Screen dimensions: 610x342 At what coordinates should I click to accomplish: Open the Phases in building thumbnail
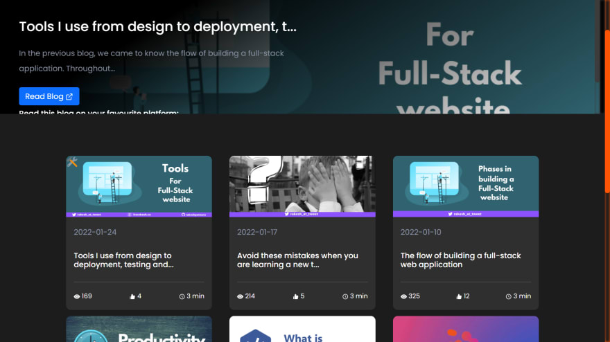click(x=466, y=186)
